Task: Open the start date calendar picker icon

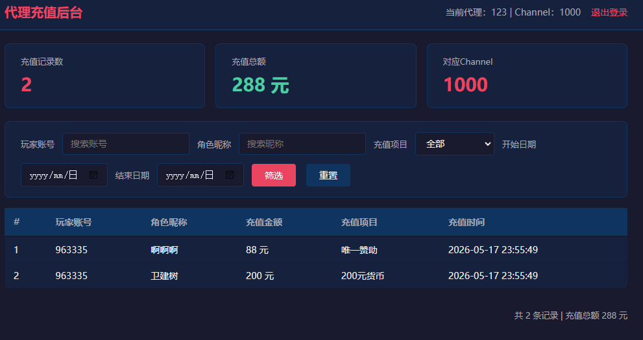Action: point(93,175)
